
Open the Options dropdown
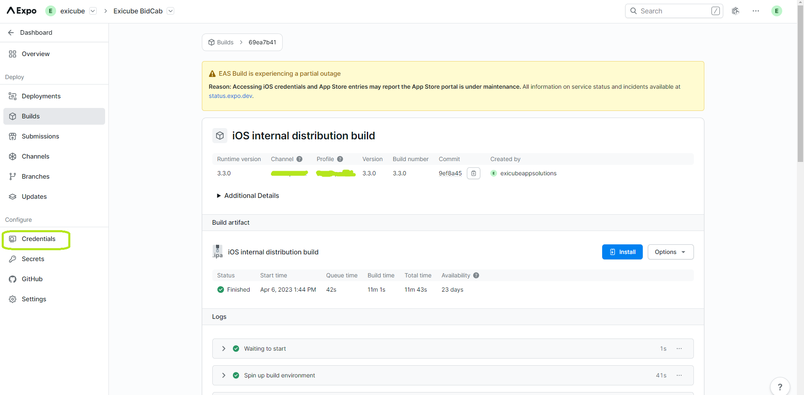point(670,252)
